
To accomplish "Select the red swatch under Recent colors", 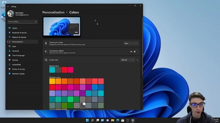I will [64, 70].
